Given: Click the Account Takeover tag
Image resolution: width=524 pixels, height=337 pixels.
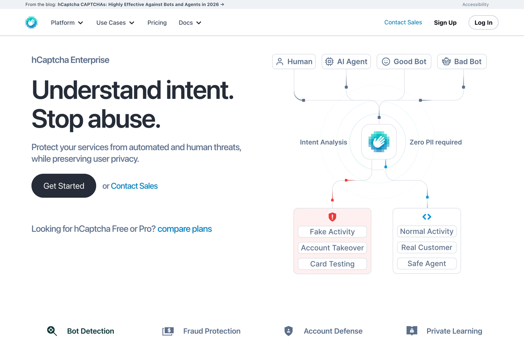Looking at the screenshot, I should (x=332, y=248).
